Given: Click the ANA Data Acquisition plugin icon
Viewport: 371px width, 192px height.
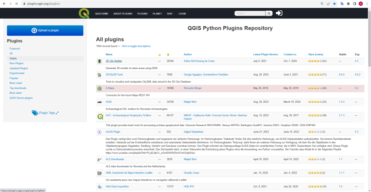Looking at the screenshot, I should point(99,187).
